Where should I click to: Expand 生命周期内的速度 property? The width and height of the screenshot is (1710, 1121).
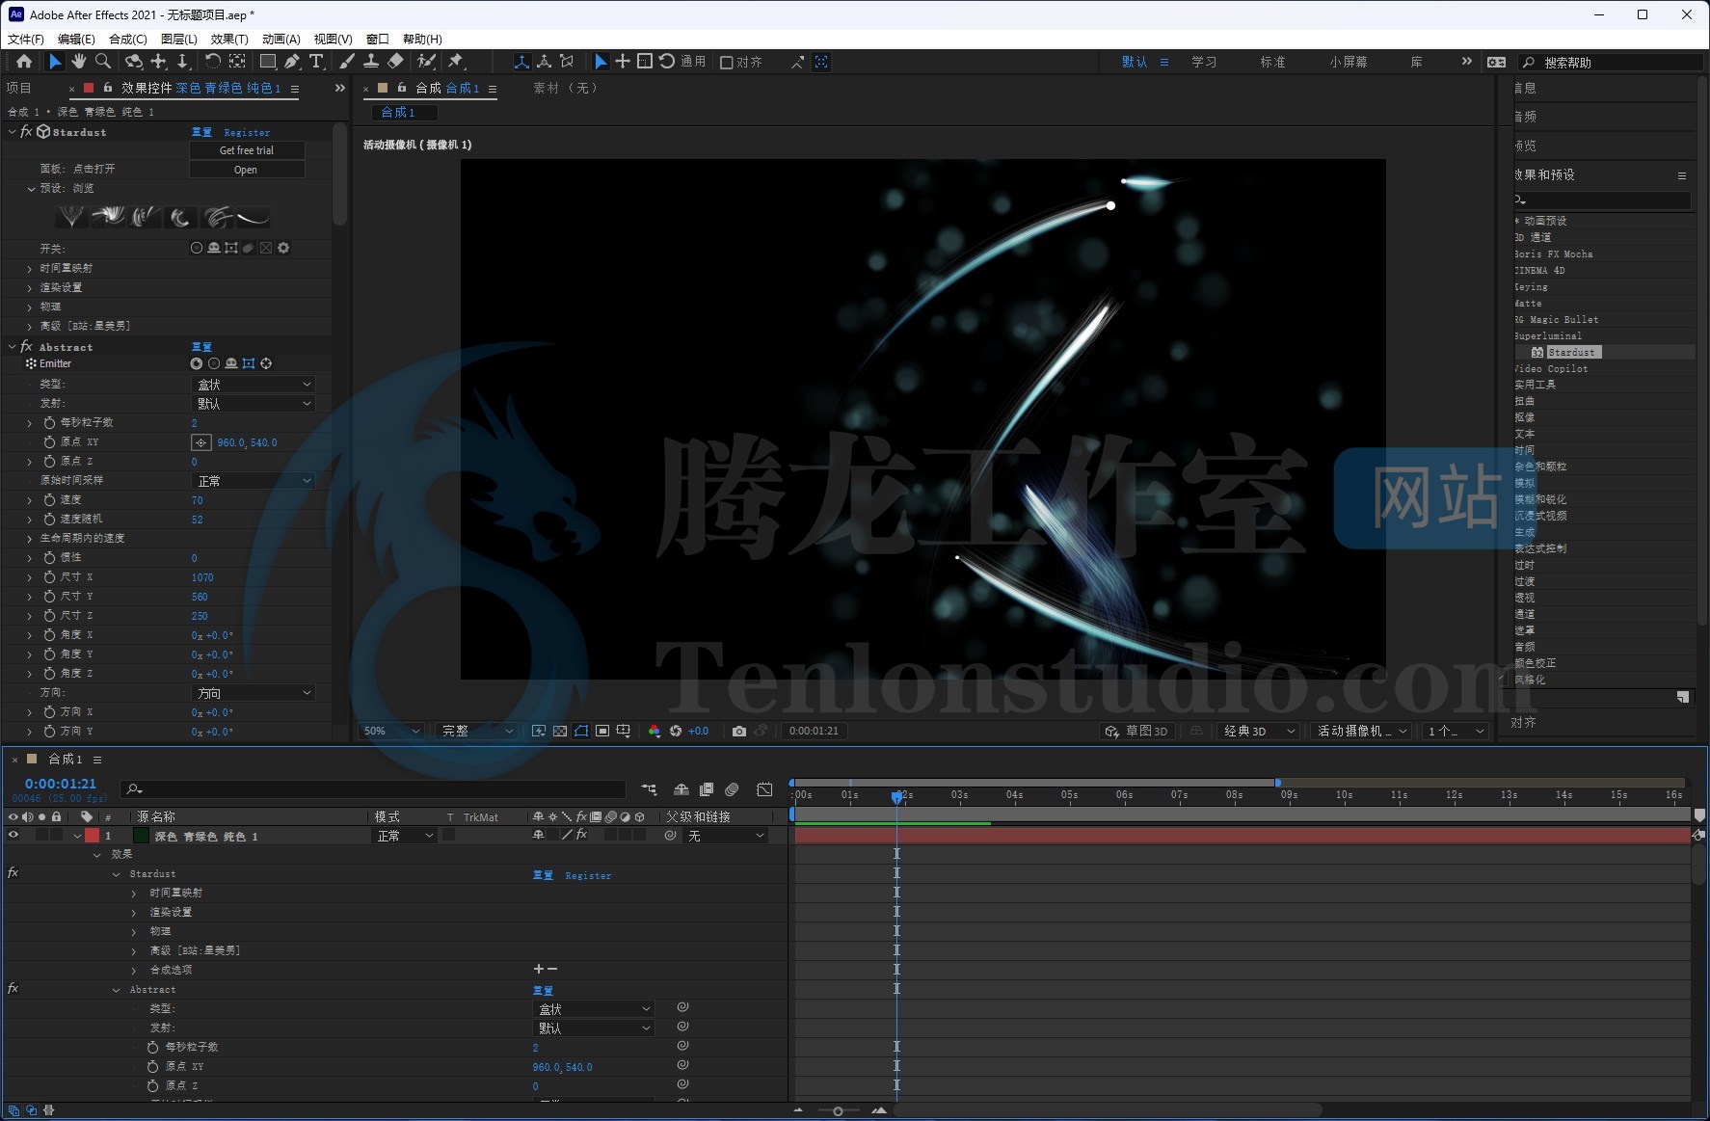pos(30,538)
